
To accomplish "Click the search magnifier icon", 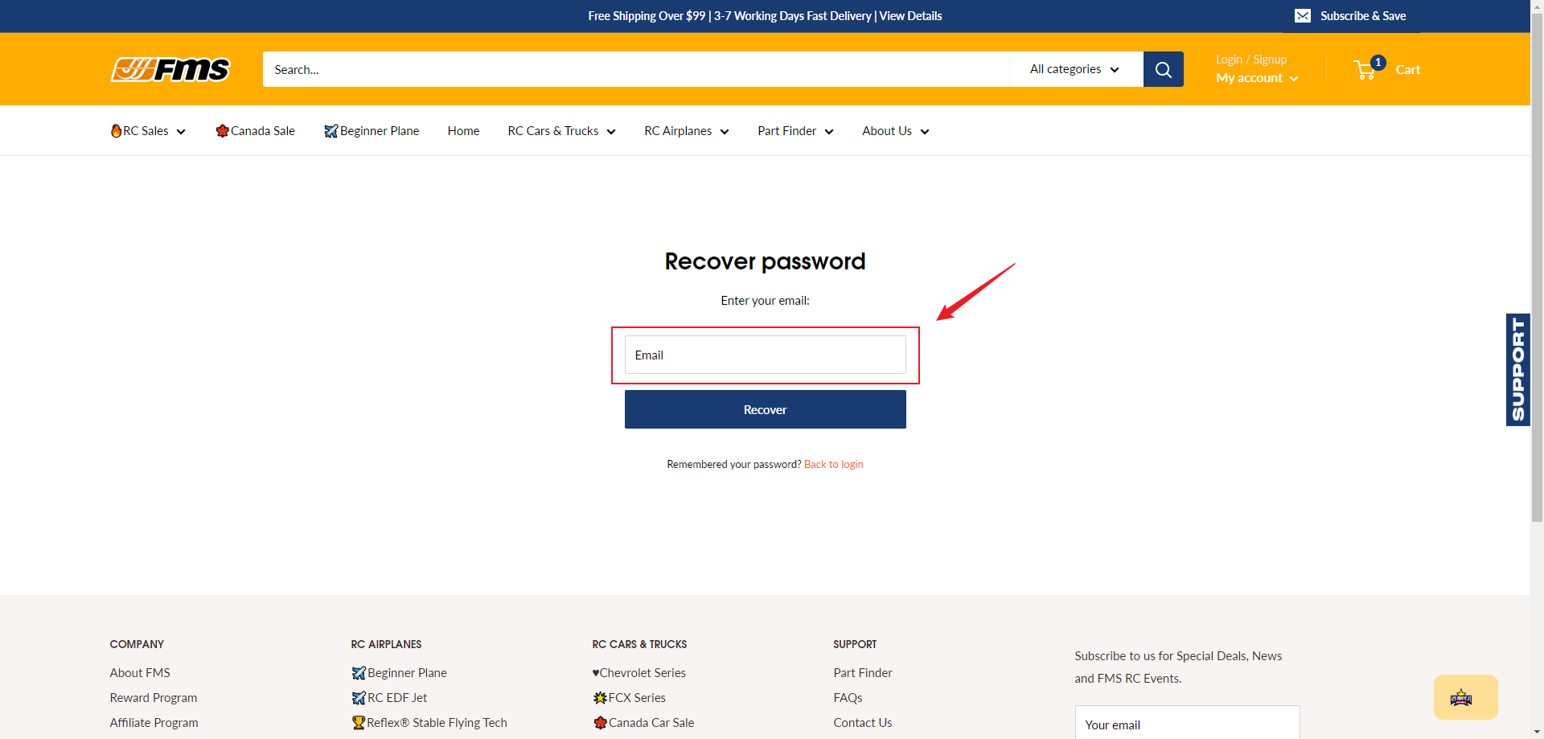I will click(x=1163, y=69).
